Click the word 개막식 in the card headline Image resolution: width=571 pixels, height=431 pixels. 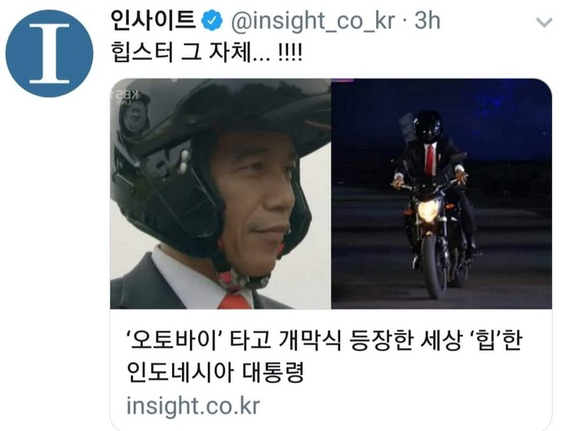click(310, 340)
